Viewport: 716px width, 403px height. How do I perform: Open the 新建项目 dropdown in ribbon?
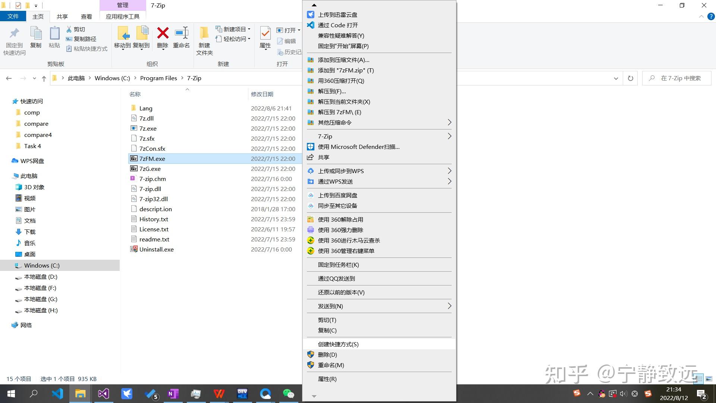click(x=233, y=29)
